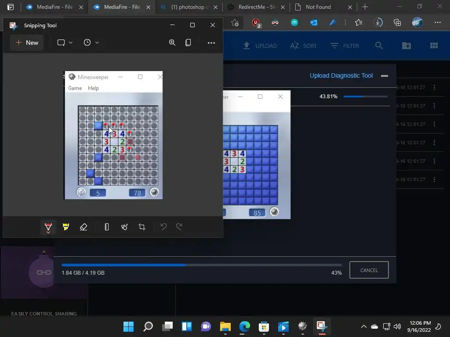
Task: Open the clock showing 12:06 PM
Action: [419, 326]
